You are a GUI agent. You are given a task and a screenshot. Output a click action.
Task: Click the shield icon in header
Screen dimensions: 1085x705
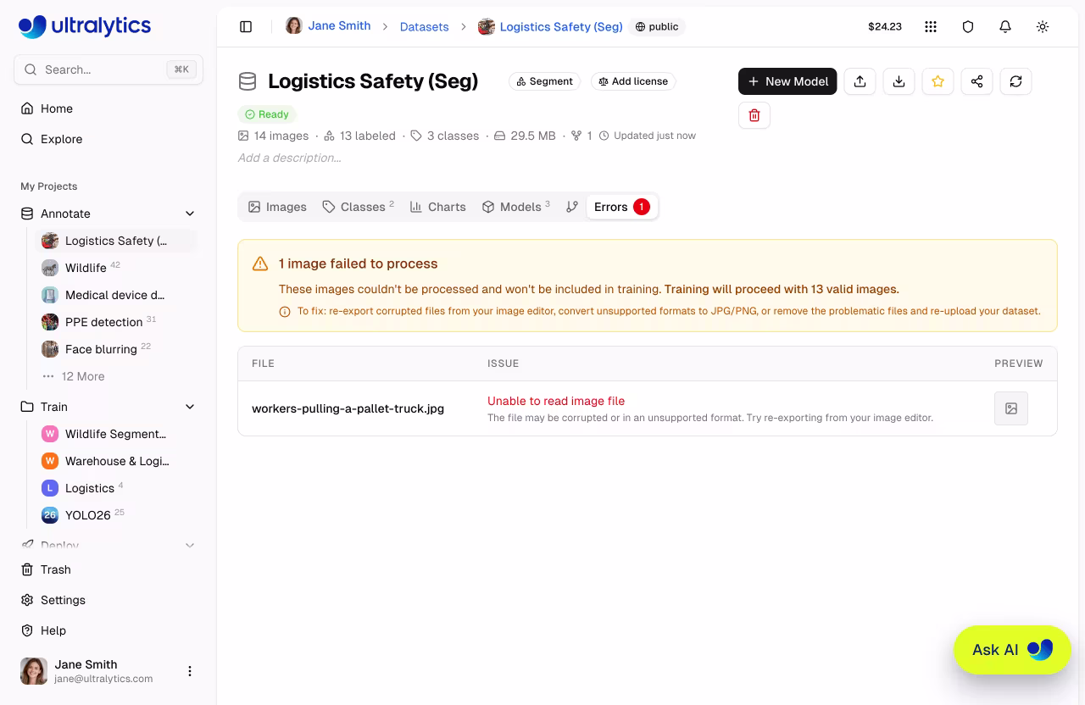coord(968,26)
